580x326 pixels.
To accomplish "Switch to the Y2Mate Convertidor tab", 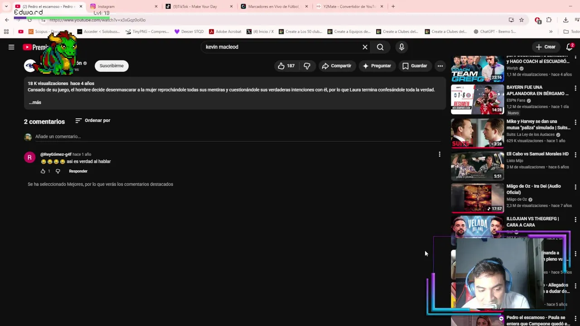I will [x=350, y=6].
